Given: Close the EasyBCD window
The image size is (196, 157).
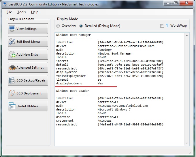Looking at the screenshot, I should (186, 3).
